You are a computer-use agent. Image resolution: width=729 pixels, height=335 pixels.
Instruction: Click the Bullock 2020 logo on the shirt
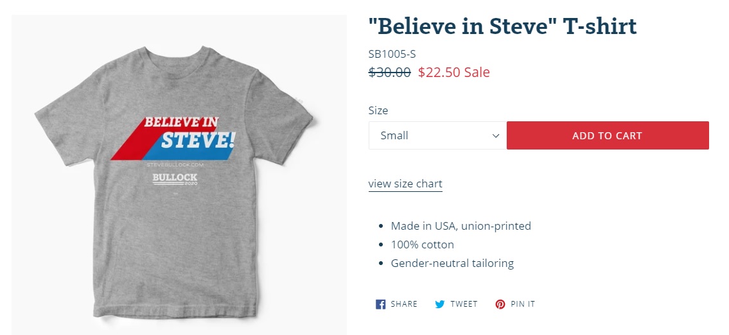[x=175, y=178]
